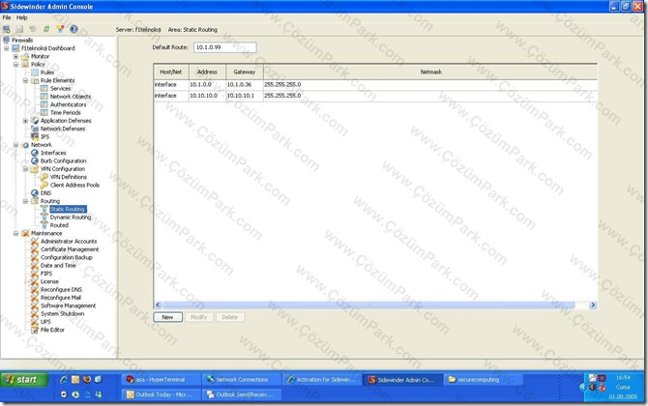Click the Default Route input field
This screenshot has width=648, height=406.
pos(224,47)
